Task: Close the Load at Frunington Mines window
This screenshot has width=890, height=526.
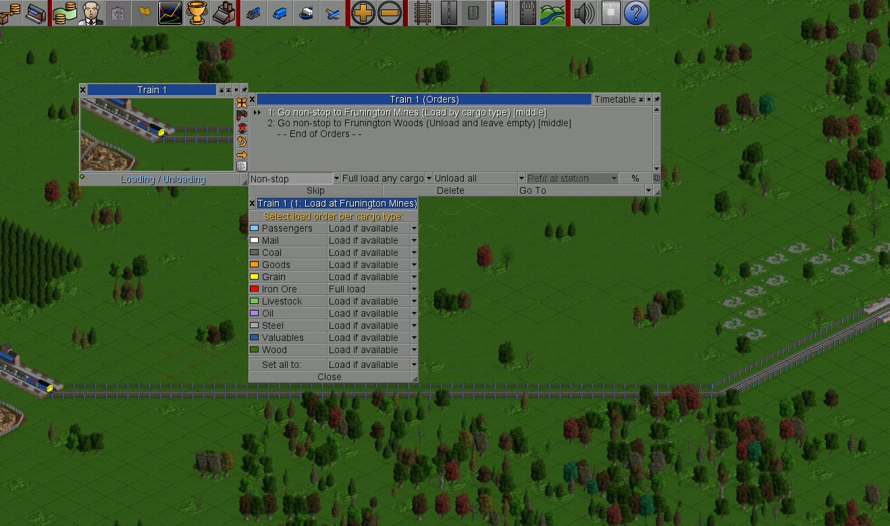Action: [x=253, y=203]
